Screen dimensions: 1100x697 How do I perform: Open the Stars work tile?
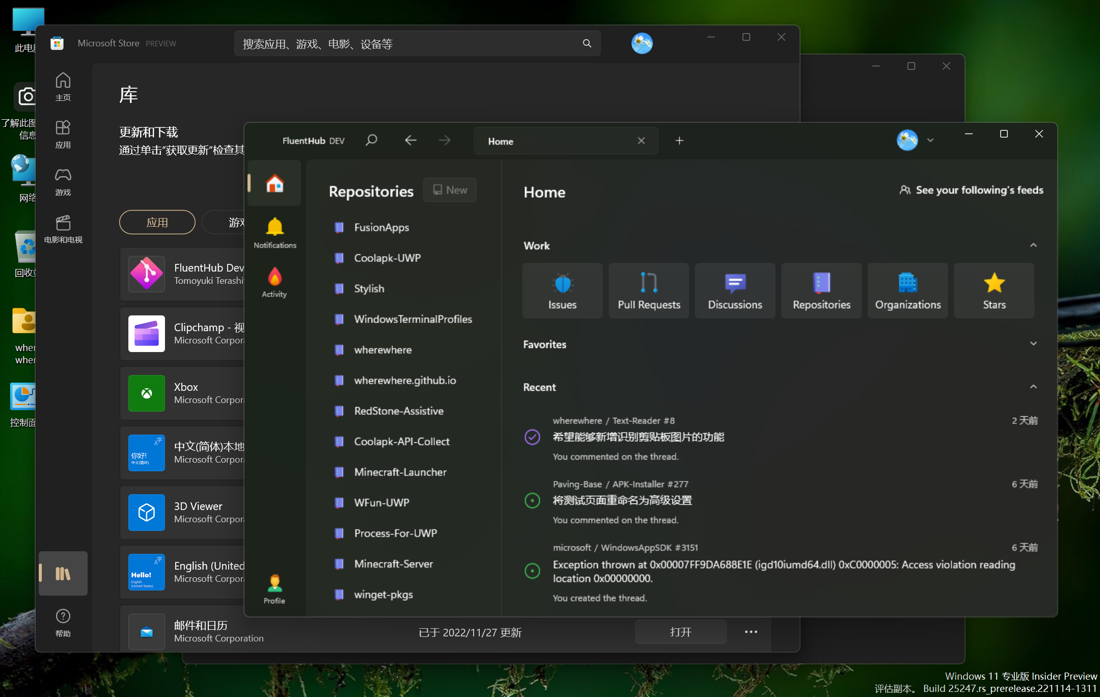(x=994, y=290)
